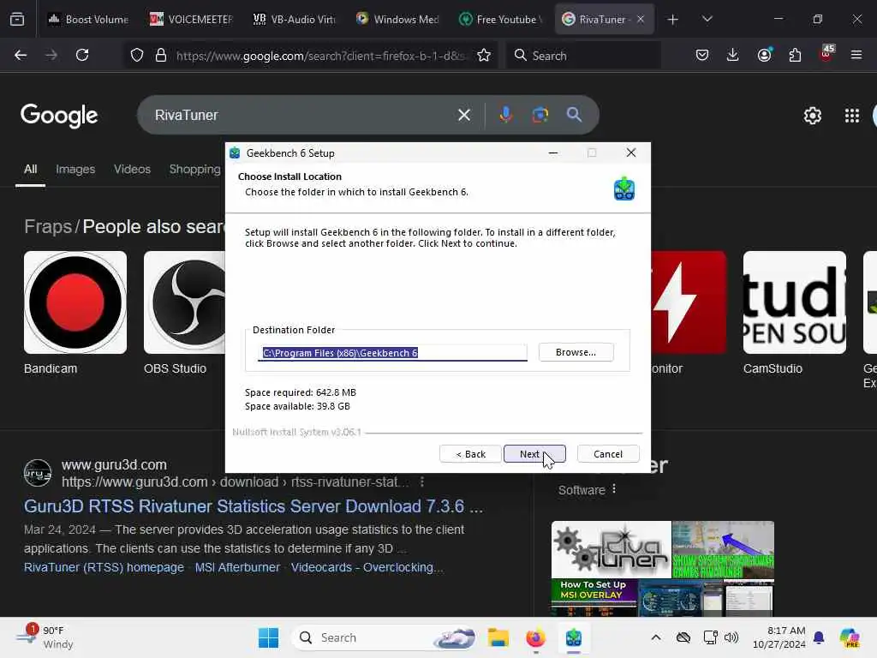
Task: Focus the Firefox URL address bar
Action: click(x=320, y=56)
